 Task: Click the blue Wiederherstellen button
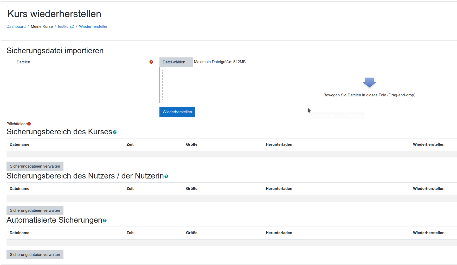coord(177,112)
